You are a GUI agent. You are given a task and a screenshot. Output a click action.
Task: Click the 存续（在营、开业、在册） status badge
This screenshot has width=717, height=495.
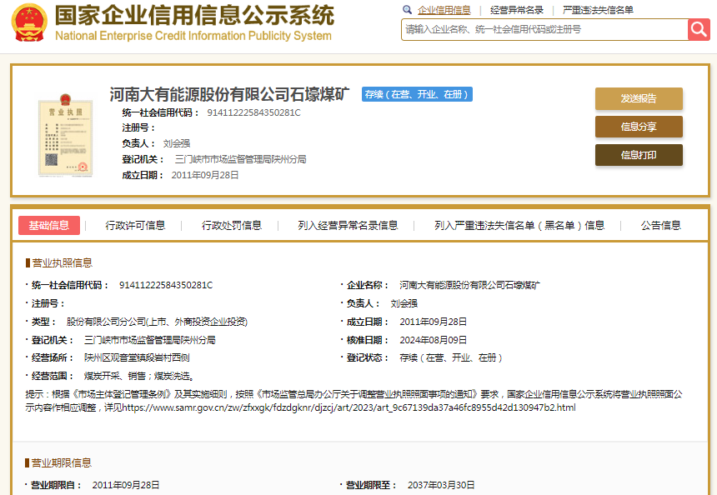[417, 94]
